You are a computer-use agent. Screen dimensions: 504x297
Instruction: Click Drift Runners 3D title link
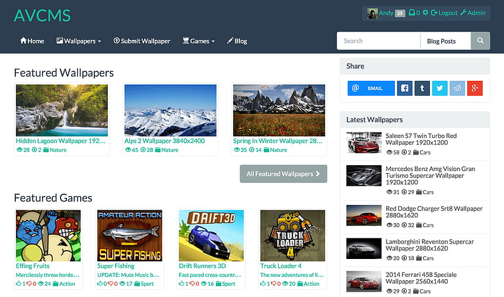(x=203, y=266)
